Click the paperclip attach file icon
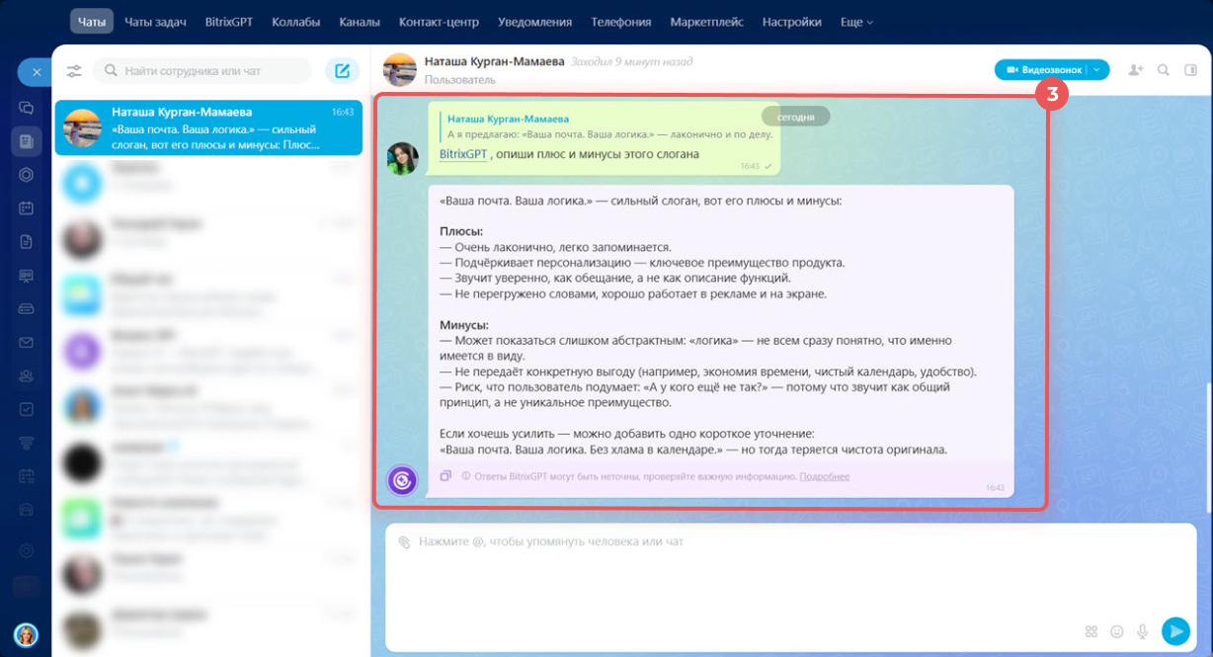 (404, 542)
